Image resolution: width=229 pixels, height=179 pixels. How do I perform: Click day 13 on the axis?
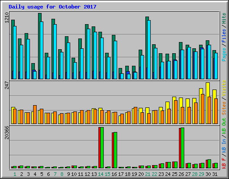click(x=94, y=174)
